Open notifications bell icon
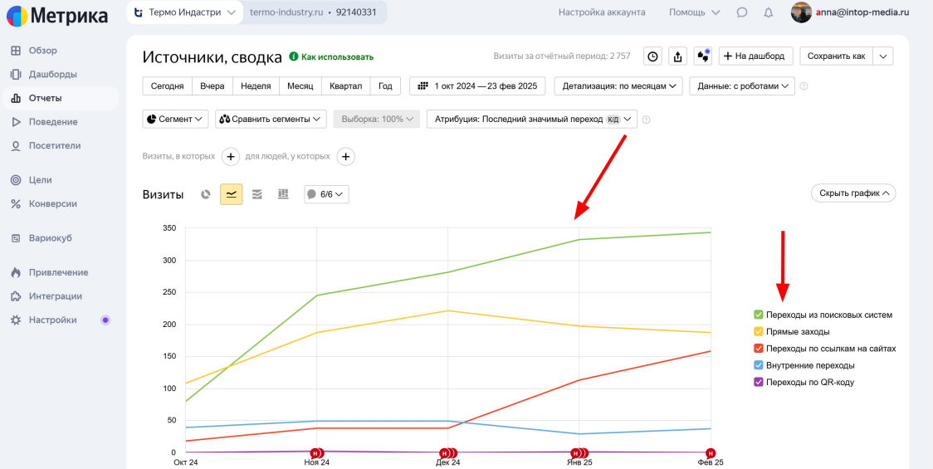The width and height of the screenshot is (933, 469). [768, 12]
